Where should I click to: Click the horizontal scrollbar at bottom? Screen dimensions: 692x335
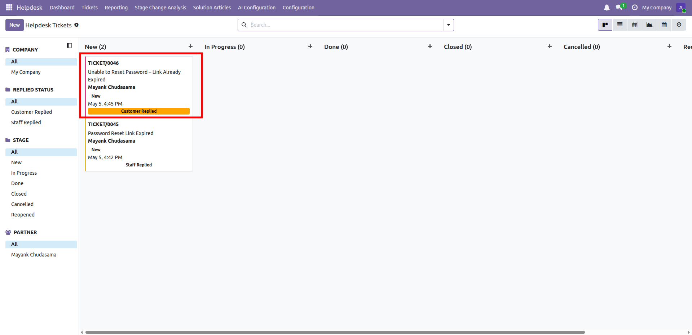tap(335, 332)
